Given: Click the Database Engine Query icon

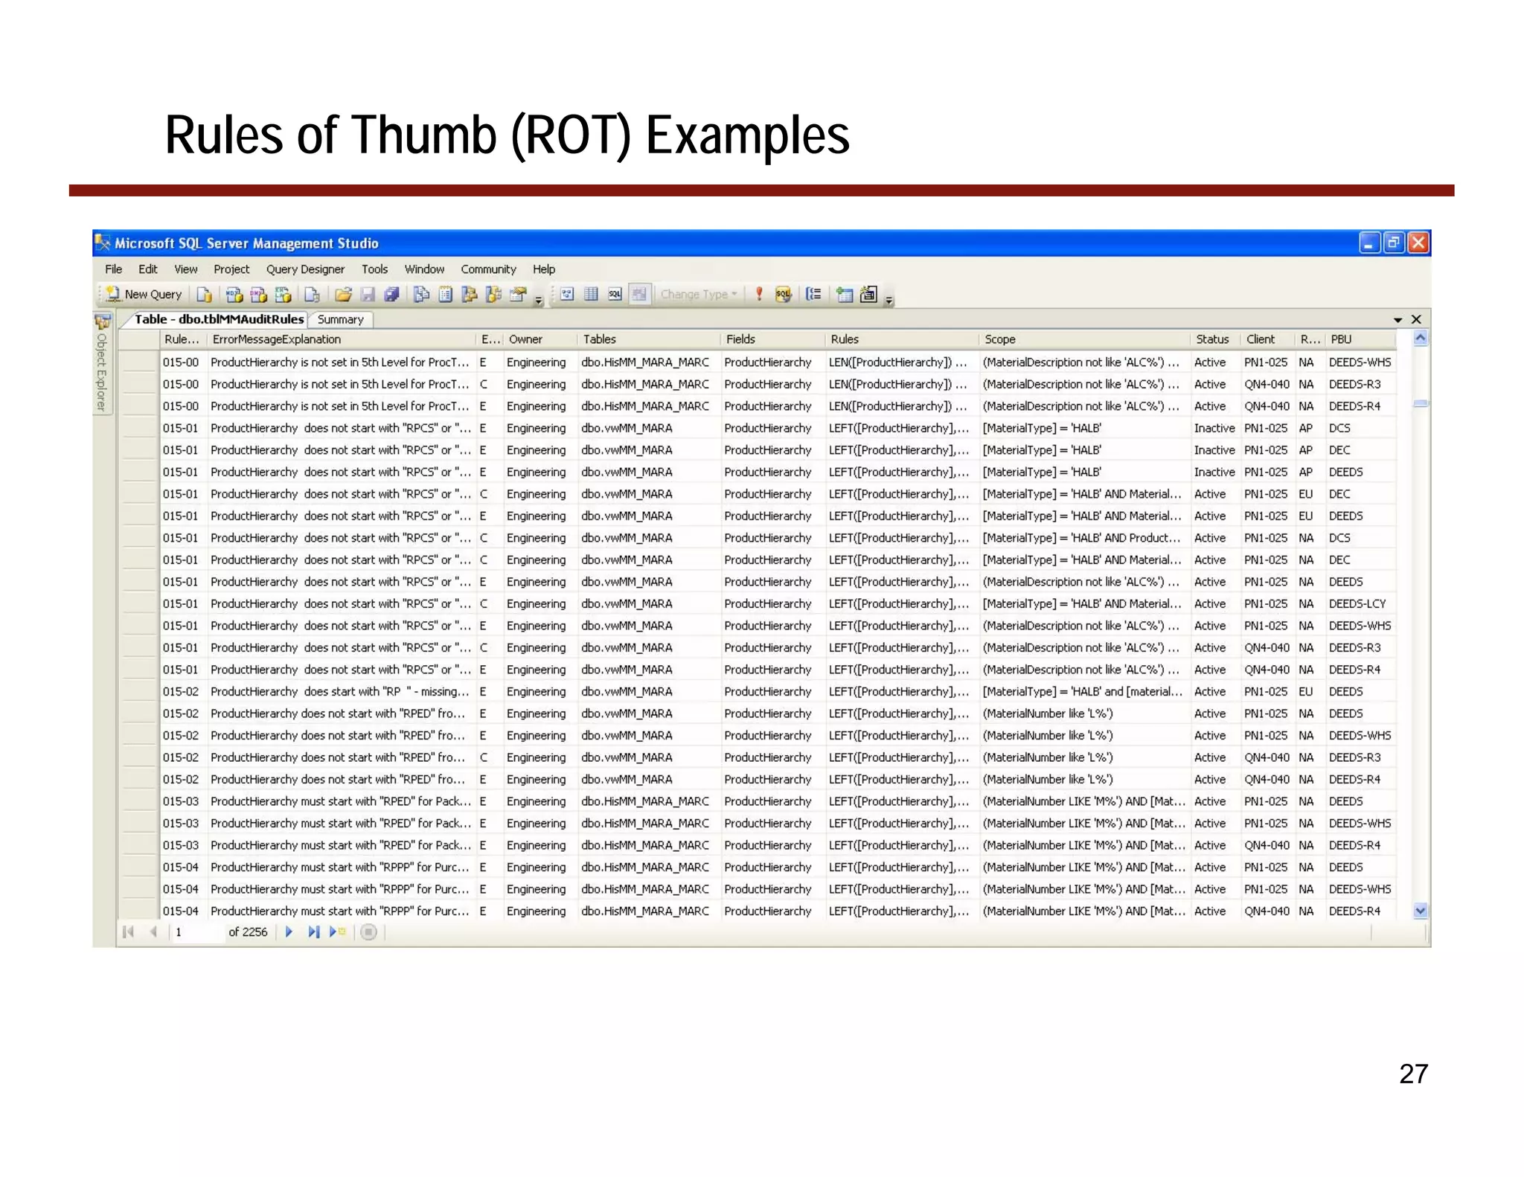Looking at the screenshot, I should click(204, 295).
